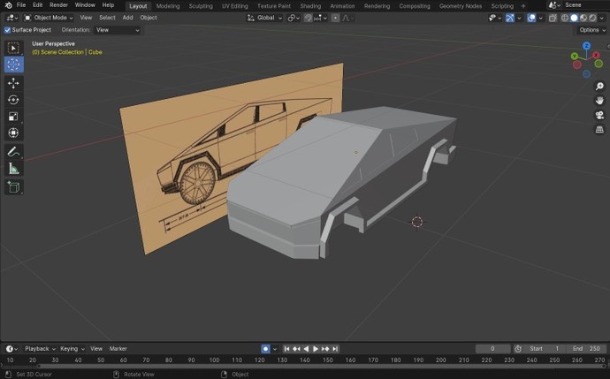
Task: Open auto keying options arrow
Action: [x=275, y=349]
